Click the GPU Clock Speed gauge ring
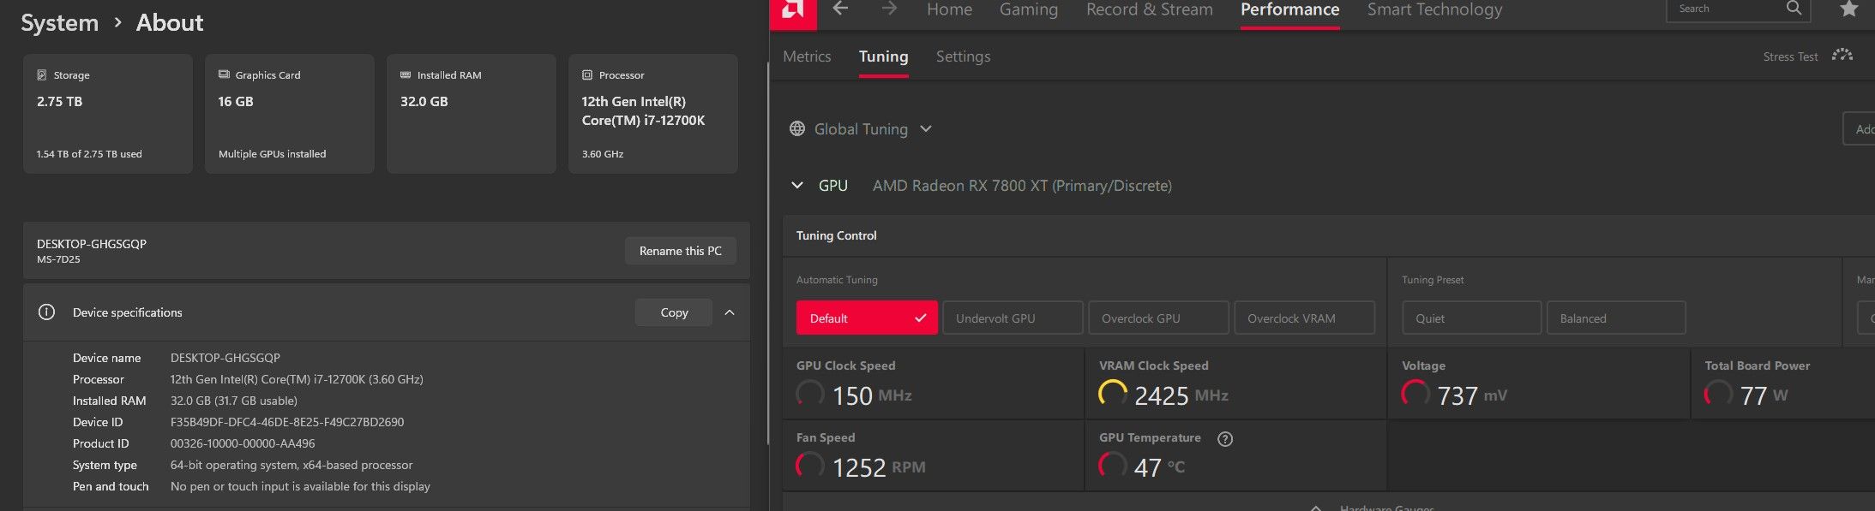 coord(810,394)
